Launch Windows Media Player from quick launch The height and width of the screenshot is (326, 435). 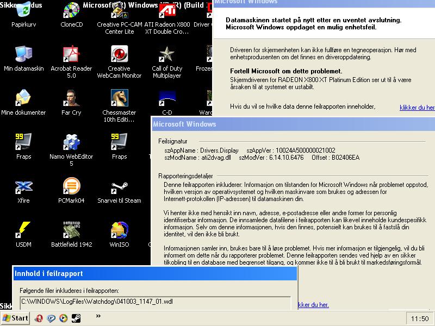(x=64, y=318)
